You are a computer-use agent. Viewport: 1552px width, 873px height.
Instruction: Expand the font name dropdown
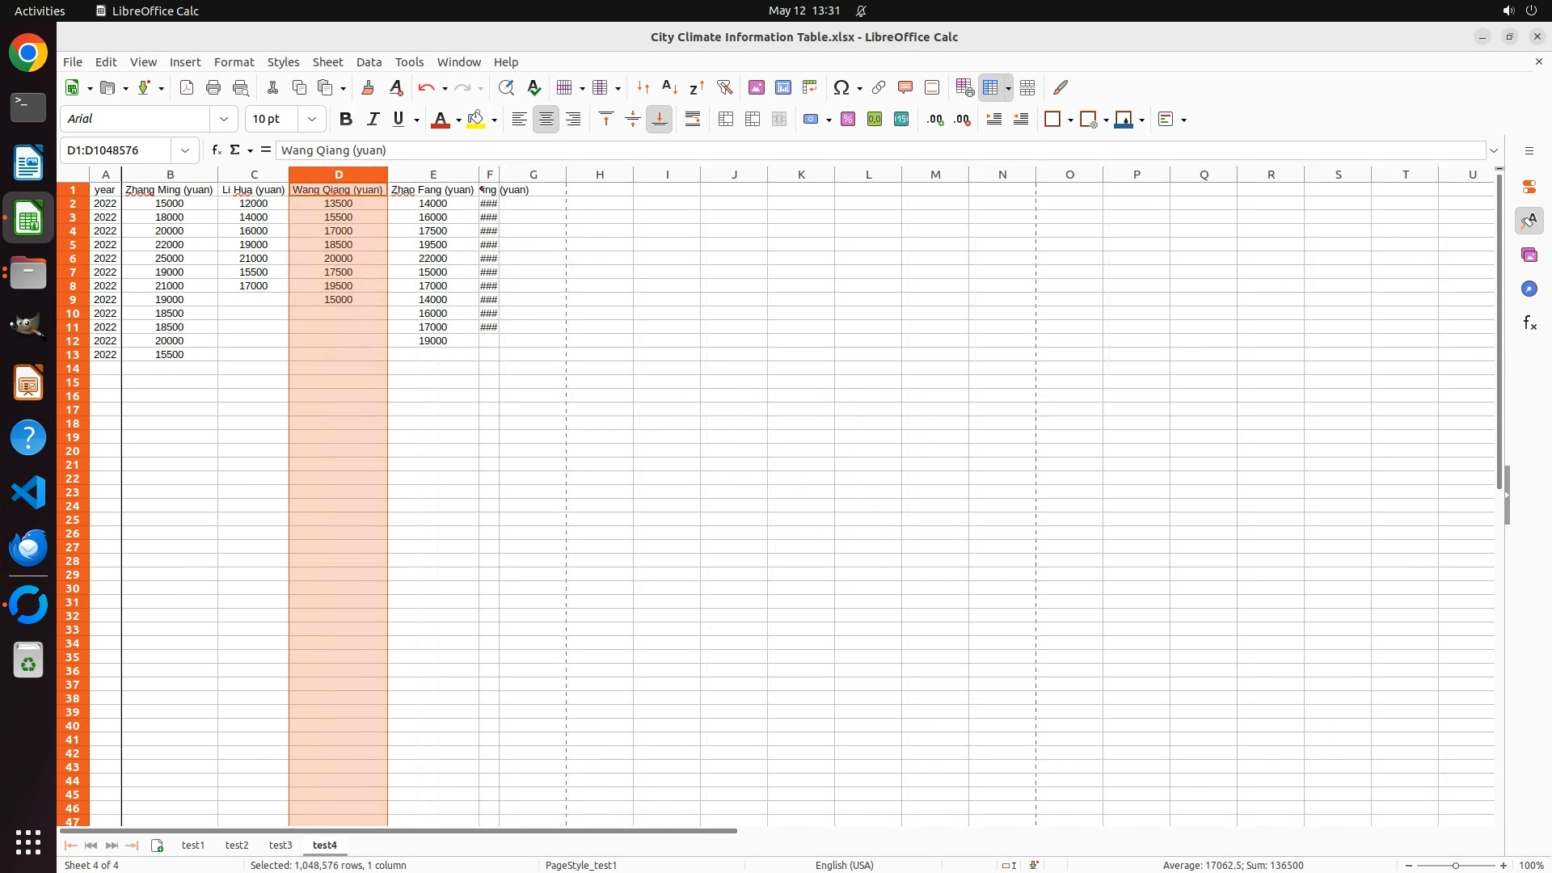(224, 120)
